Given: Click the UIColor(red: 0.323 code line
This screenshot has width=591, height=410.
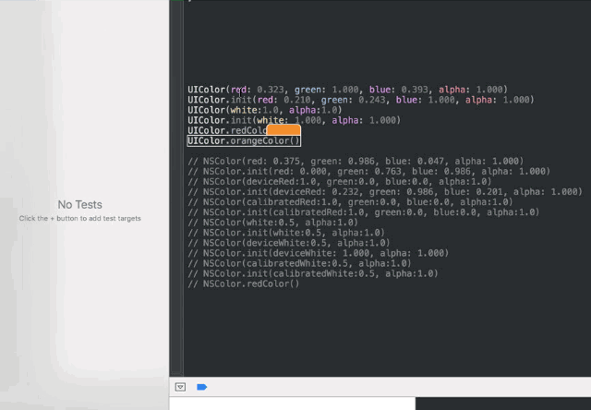Looking at the screenshot, I should point(347,90).
